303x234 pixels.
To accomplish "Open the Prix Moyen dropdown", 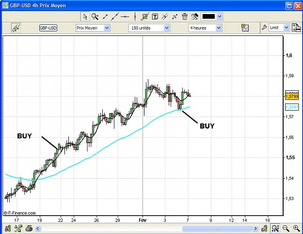I will (93, 28).
